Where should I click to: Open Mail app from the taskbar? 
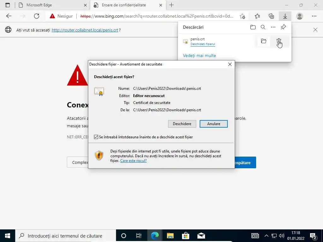click(x=201, y=236)
